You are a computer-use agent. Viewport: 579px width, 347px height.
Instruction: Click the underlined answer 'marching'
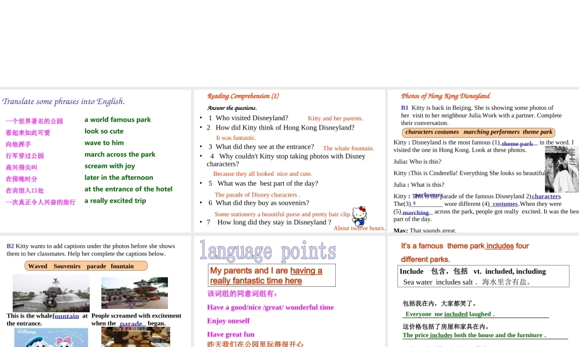click(415, 212)
